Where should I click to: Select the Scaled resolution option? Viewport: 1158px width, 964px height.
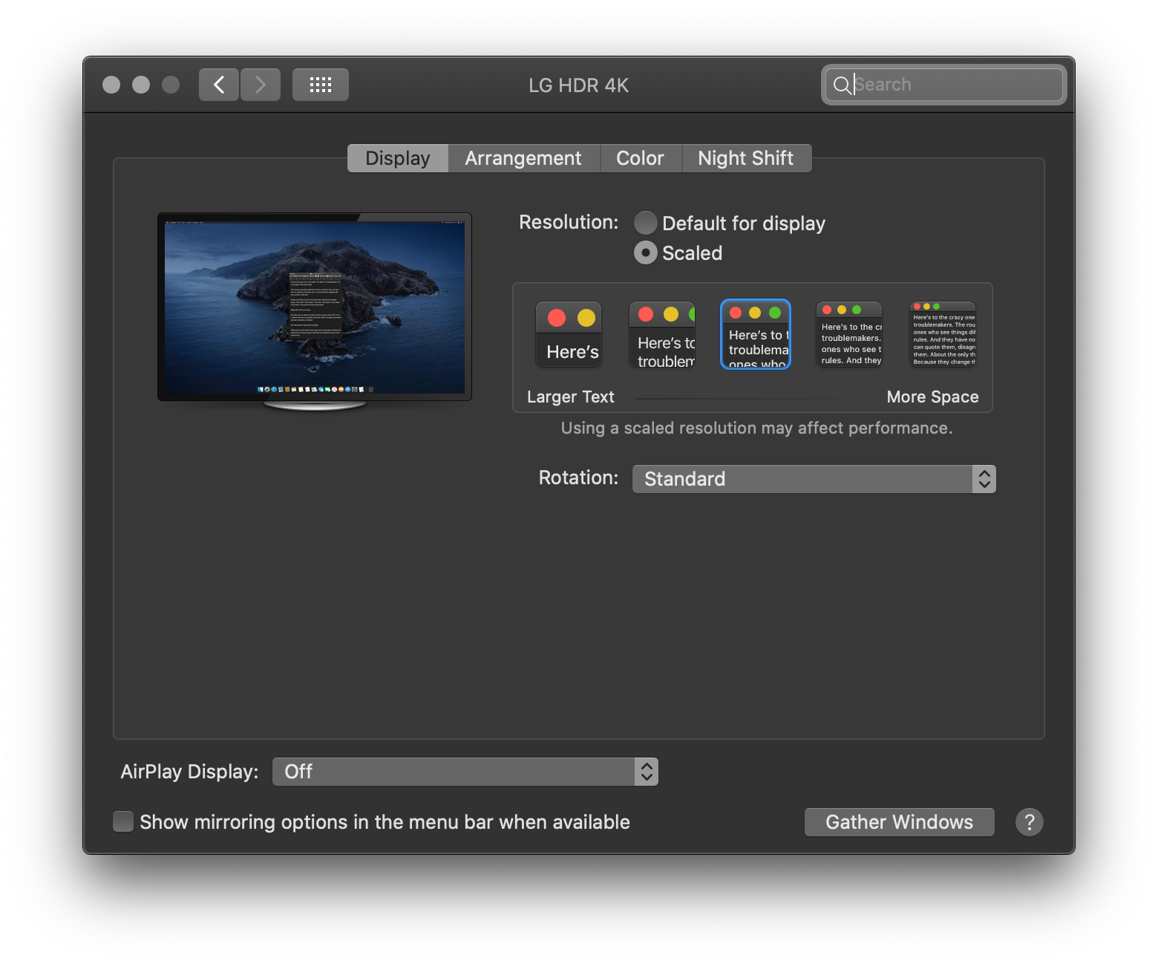pos(645,253)
